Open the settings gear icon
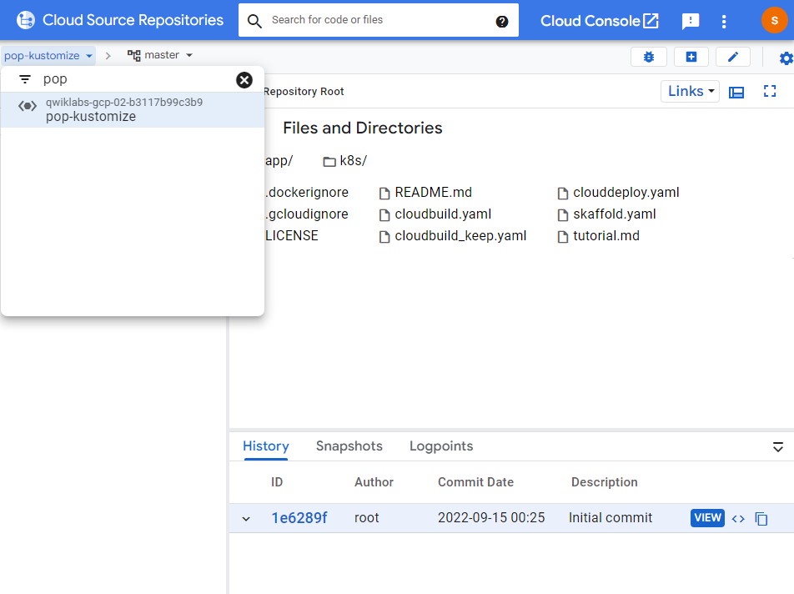This screenshot has width=794, height=594. 786,58
